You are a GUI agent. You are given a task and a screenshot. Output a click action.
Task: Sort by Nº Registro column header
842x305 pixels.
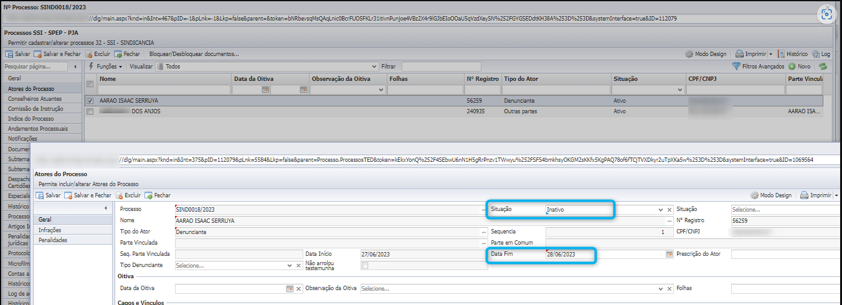click(x=483, y=79)
